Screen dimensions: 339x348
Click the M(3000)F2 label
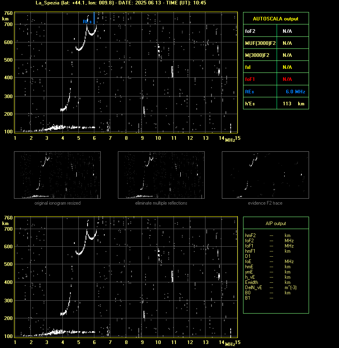click(x=257, y=55)
